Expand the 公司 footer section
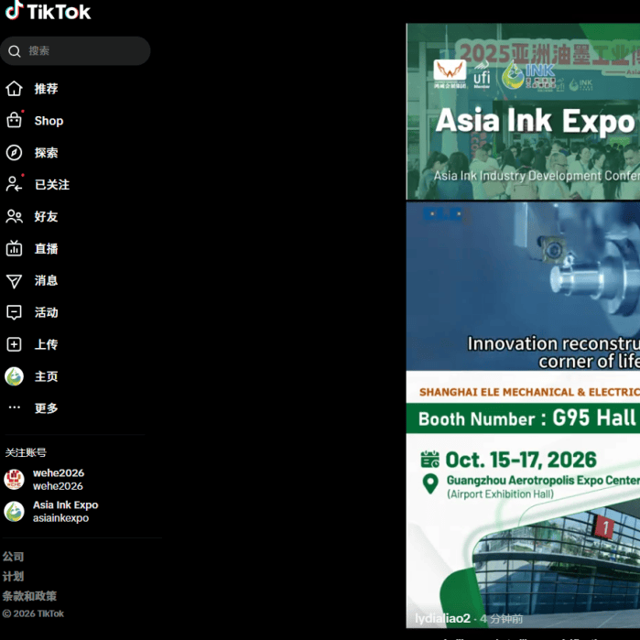Viewport: 640px width, 640px height. (13, 557)
